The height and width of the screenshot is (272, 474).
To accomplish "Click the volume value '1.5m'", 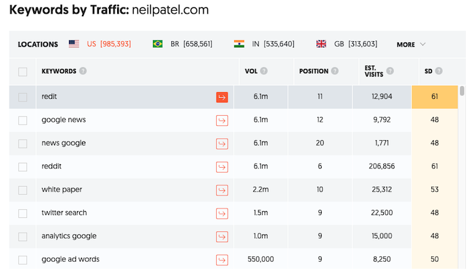I will pos(261,212).
